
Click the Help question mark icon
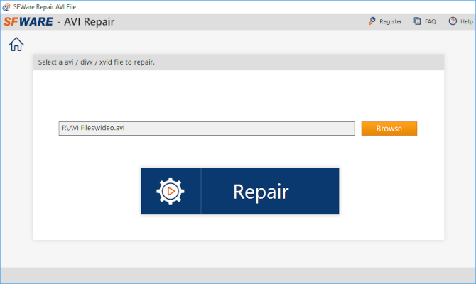tap(453, 21)
